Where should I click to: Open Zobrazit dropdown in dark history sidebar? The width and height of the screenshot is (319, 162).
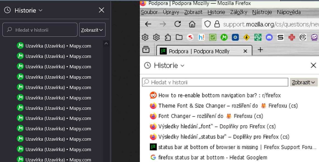click(92, 30)
